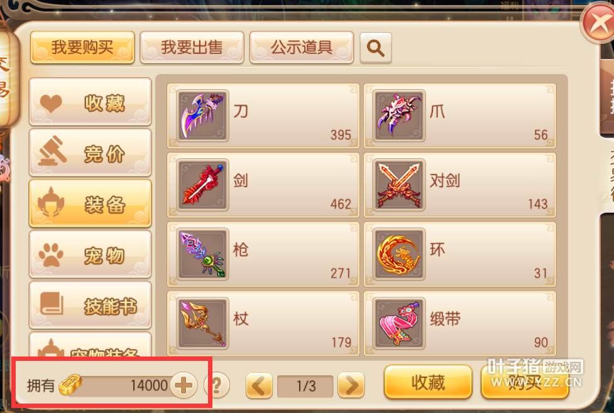The height and width of the screenshot is (413, 614).
Task: Go to next page arrow
Action: (351, 385)
